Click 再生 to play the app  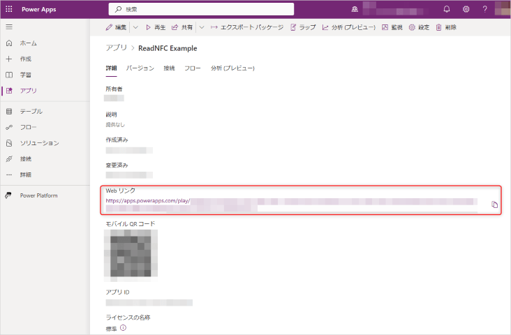[156, 27]
